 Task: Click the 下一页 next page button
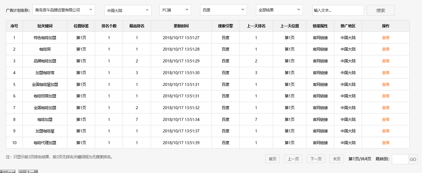point(315,159)
